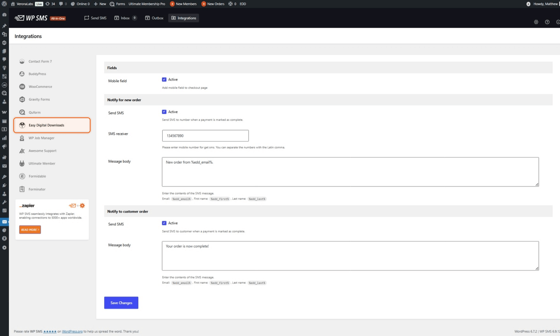Open the WordPress.org link in footer
The height and width of the screenshot is (336, 560).
pyautogui.click(x=72, y=332)
